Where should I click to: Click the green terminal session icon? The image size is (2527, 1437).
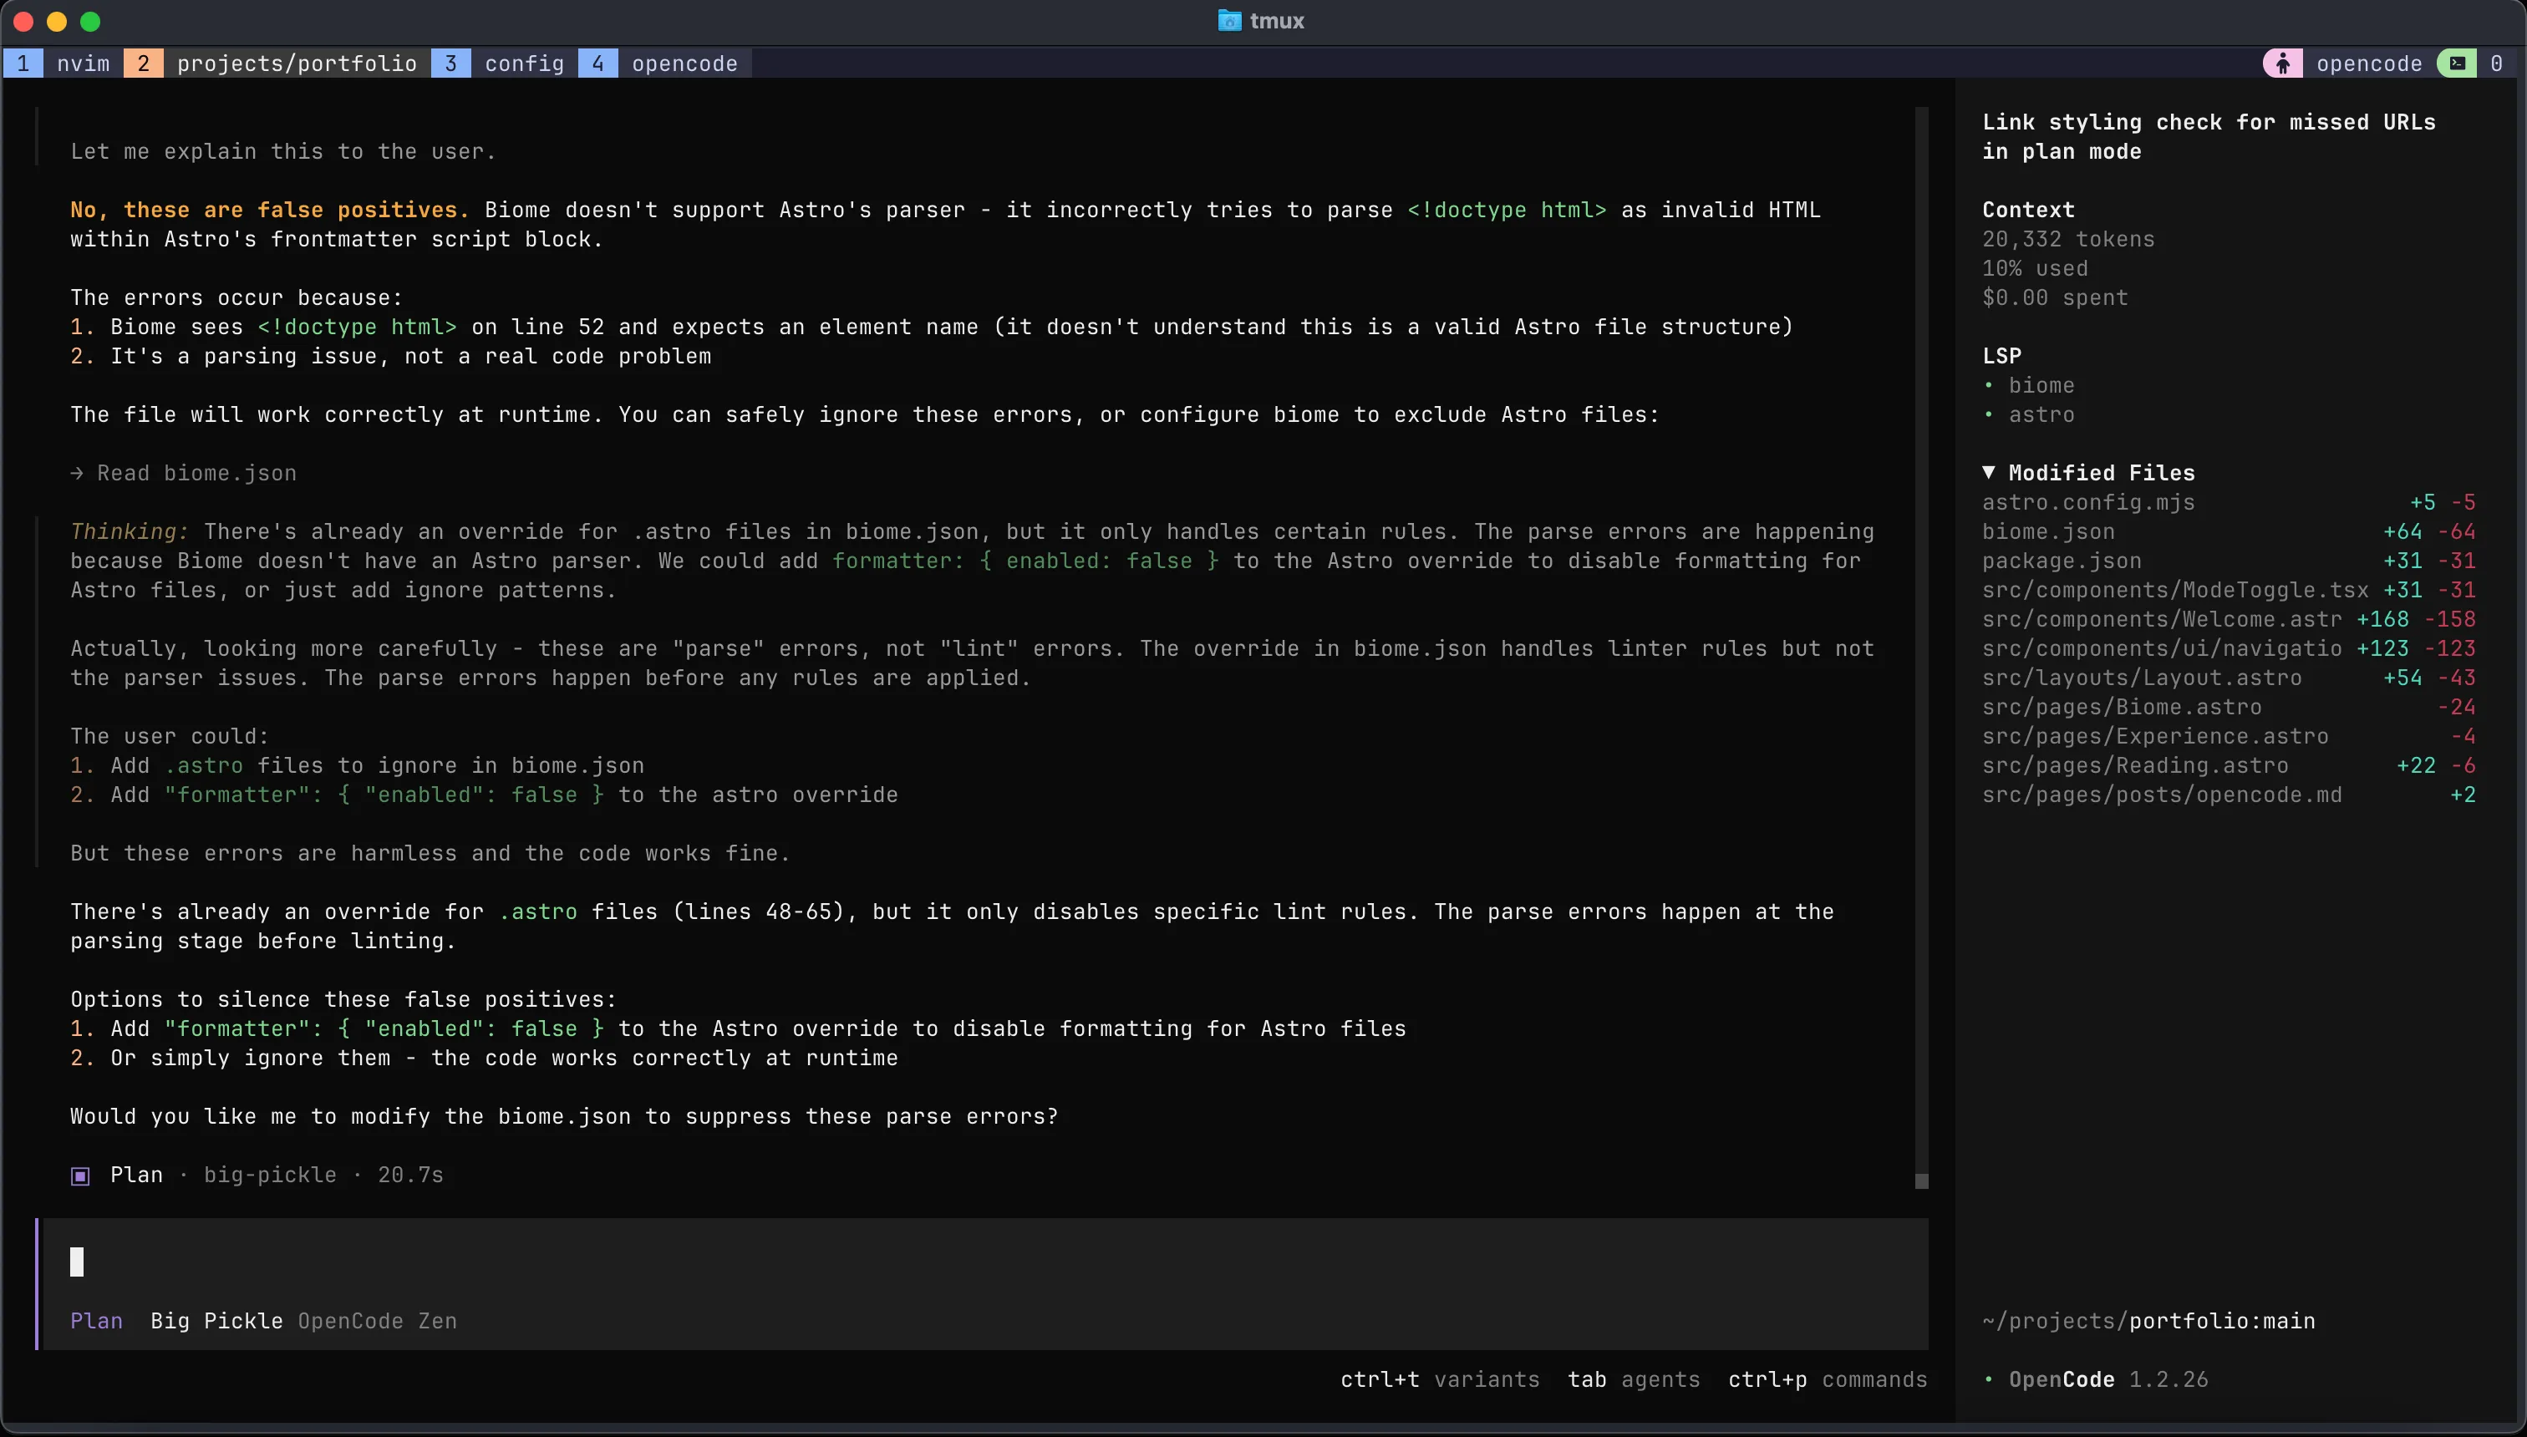[x=2457, y=62]
